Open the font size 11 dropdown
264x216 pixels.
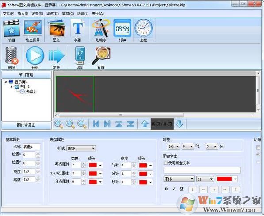205,179
